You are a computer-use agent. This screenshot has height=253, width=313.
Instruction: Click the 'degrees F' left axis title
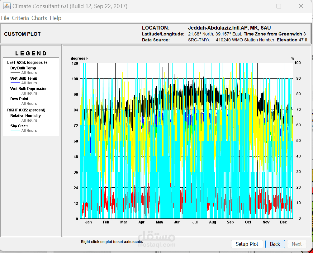(79, 59)
